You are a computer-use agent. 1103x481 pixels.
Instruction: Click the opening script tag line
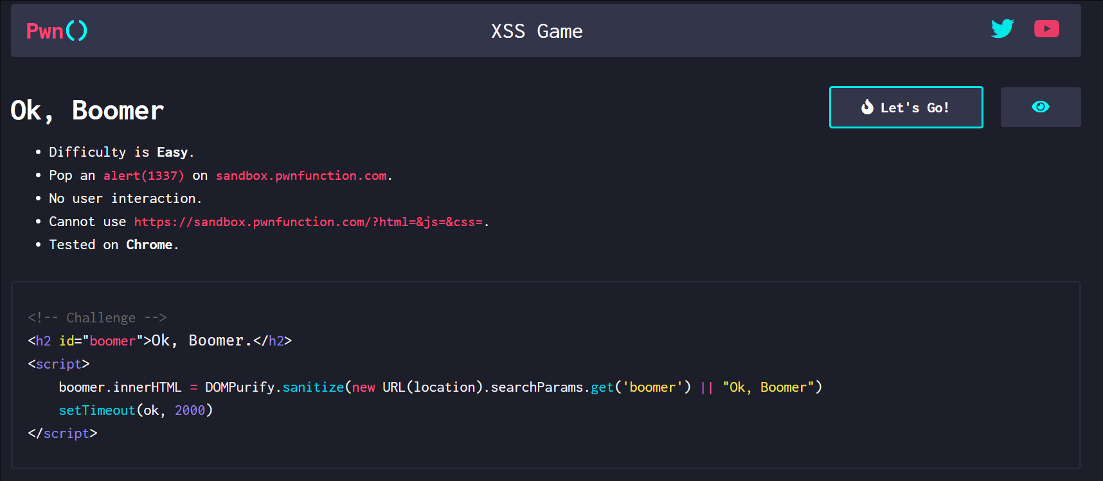(x=58, y=364)
